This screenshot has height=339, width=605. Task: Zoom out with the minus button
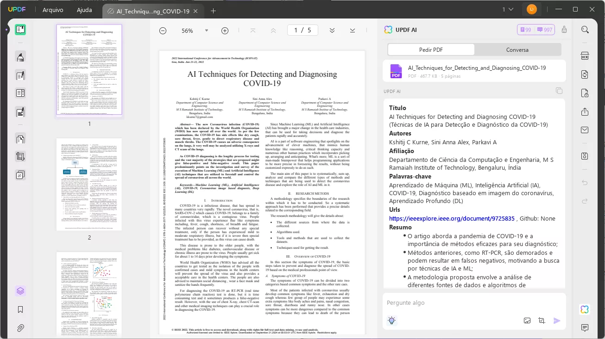pyautogui.click(x=163, y=31)
